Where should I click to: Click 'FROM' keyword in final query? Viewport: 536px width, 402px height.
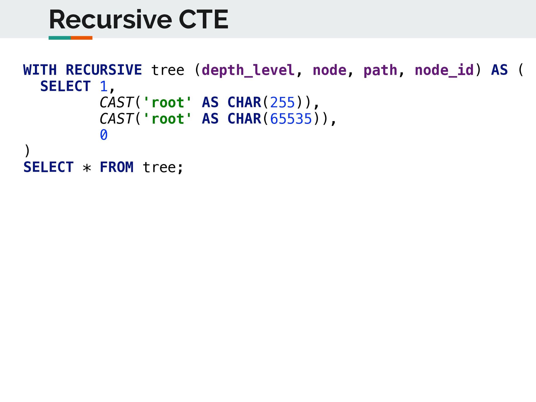(x=117, y=167)
